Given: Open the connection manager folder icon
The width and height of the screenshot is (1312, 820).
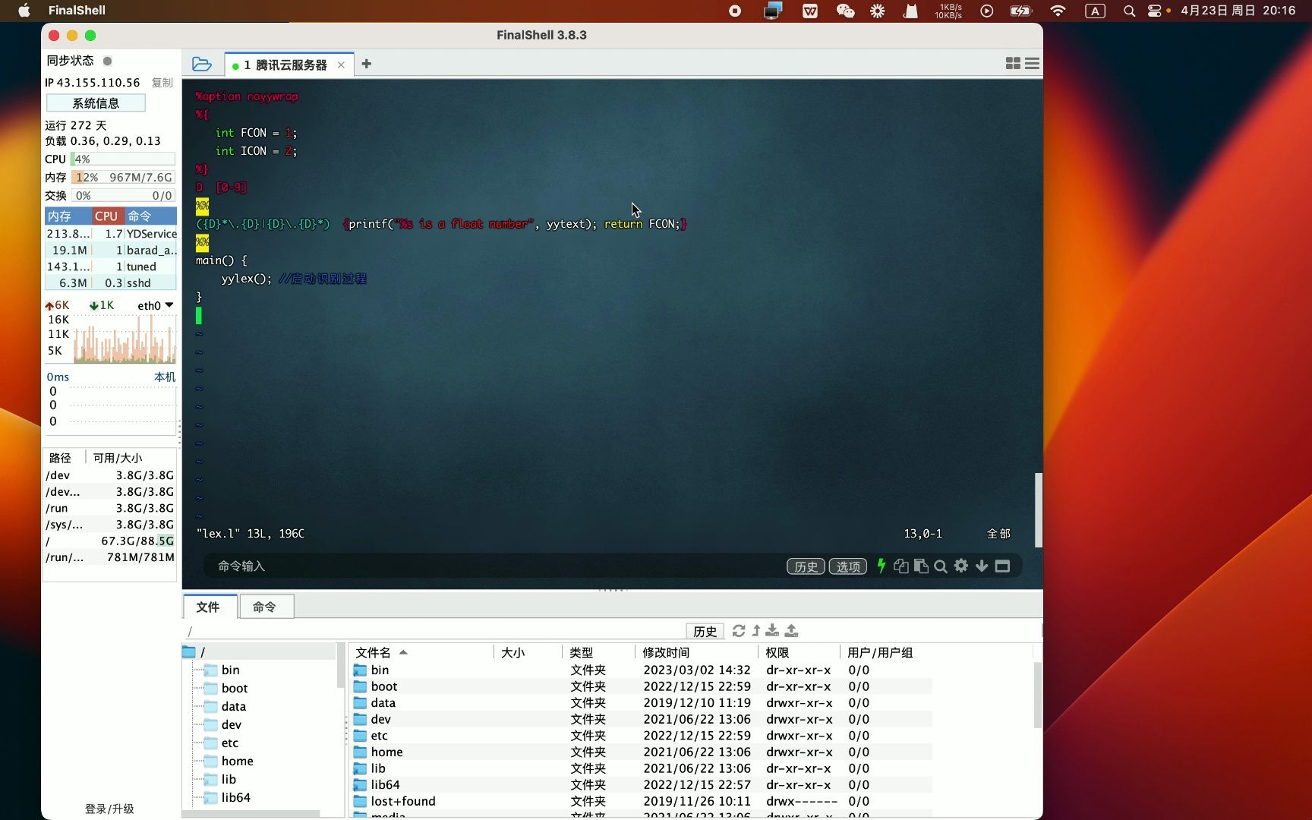Looking at the screenshot, I should pyautogui.click(x=201, y=64).
